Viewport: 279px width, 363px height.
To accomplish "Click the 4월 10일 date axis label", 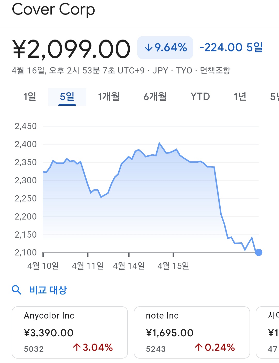I will 43,266.
